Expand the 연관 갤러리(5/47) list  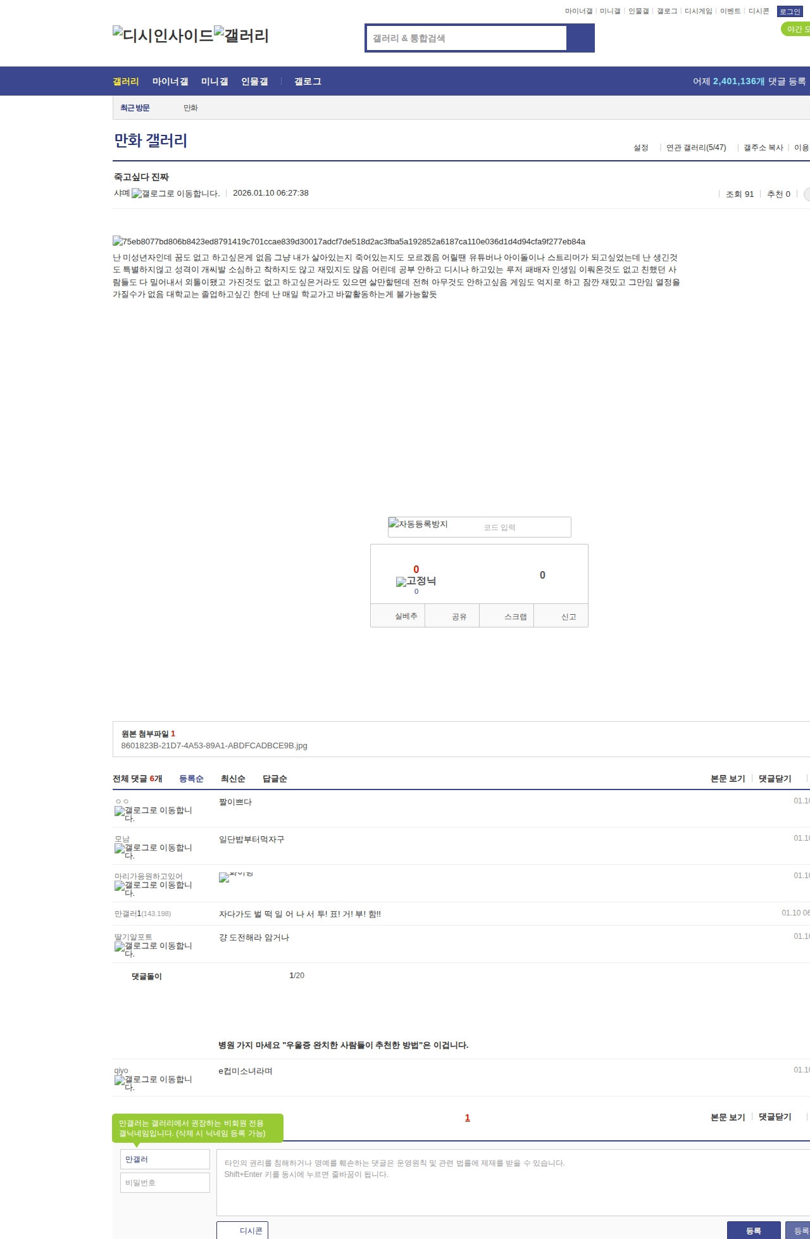pos(695,148)
